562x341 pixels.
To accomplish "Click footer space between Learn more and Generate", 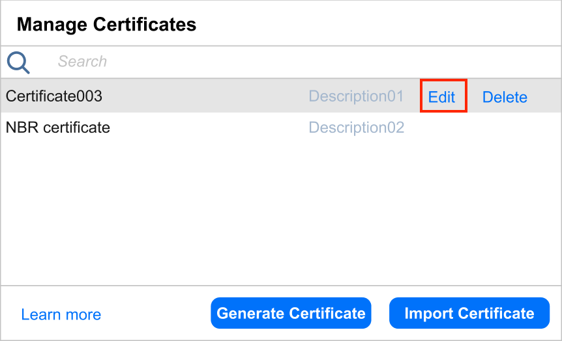I will tap(156, 314).
